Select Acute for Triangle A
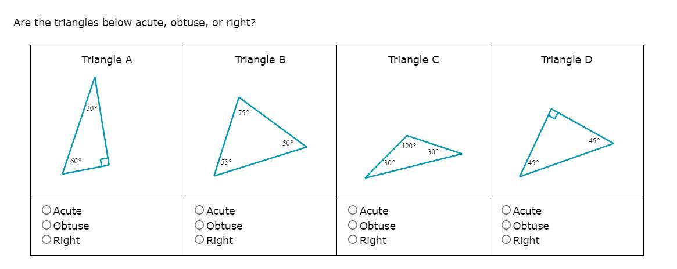The image size is (677, 269). coord(46,210)
